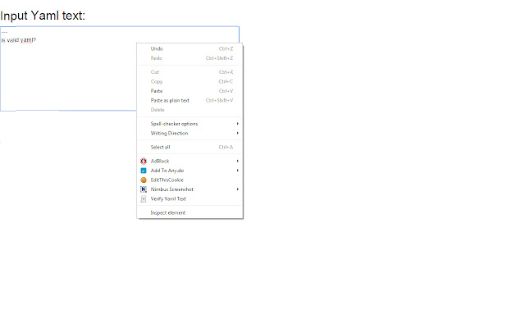Run Verify Yaml Text menu entry
The image size is (525, 328).
189,198
